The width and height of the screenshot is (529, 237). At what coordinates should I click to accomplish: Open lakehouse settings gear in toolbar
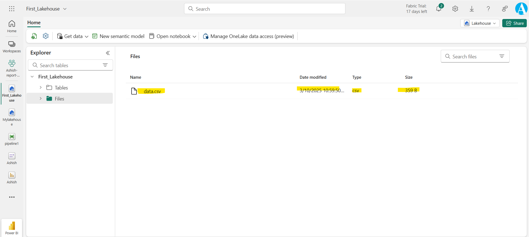pyautogui.click(x=46, y=36)
